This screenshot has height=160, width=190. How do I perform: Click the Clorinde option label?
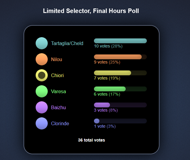click(60, 123)
